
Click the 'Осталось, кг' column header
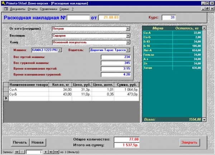click(x=187, y=28)
